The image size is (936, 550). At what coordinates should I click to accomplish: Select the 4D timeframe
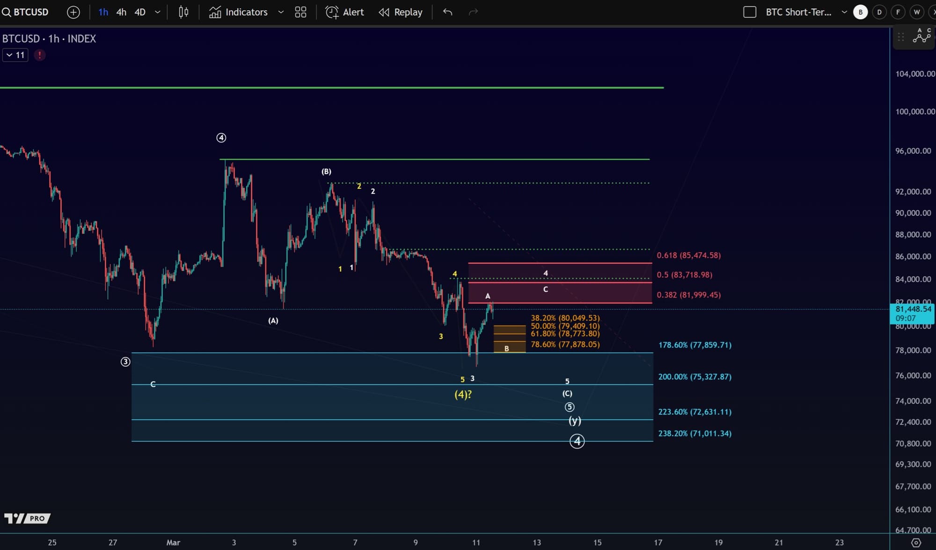coord(140,12)
